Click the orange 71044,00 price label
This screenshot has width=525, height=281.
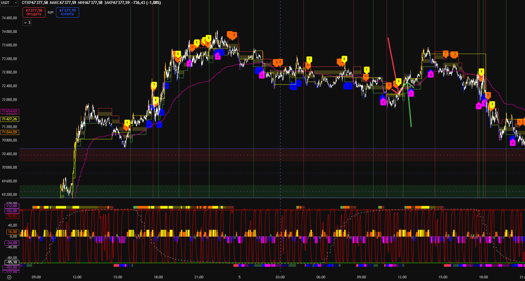[x=10, y=132]
